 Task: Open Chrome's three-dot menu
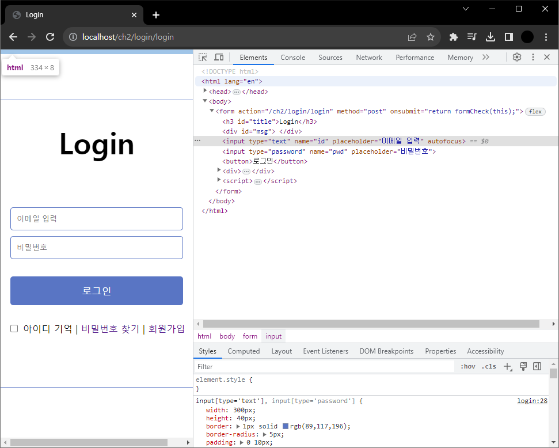point(546,37)
